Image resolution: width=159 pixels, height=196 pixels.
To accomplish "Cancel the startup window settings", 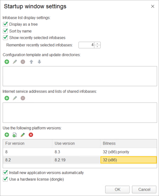I will click(x=144, y=189).
